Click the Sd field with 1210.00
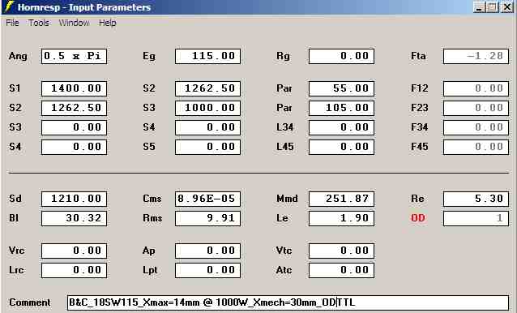Viewport: 517px width, 313px height. point(75,199)
